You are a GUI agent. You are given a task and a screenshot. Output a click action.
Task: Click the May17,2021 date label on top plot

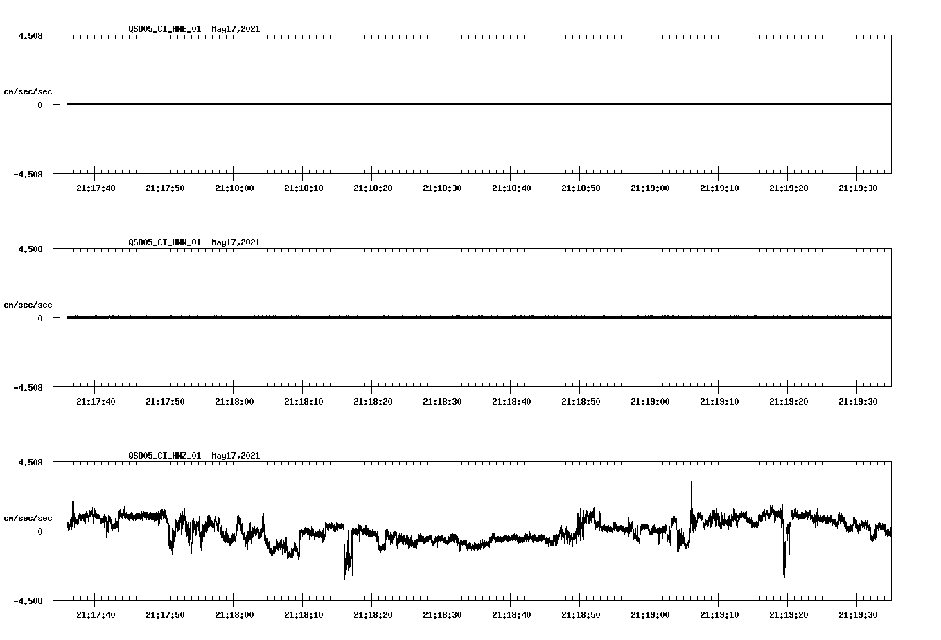click(x=236, y=28)
